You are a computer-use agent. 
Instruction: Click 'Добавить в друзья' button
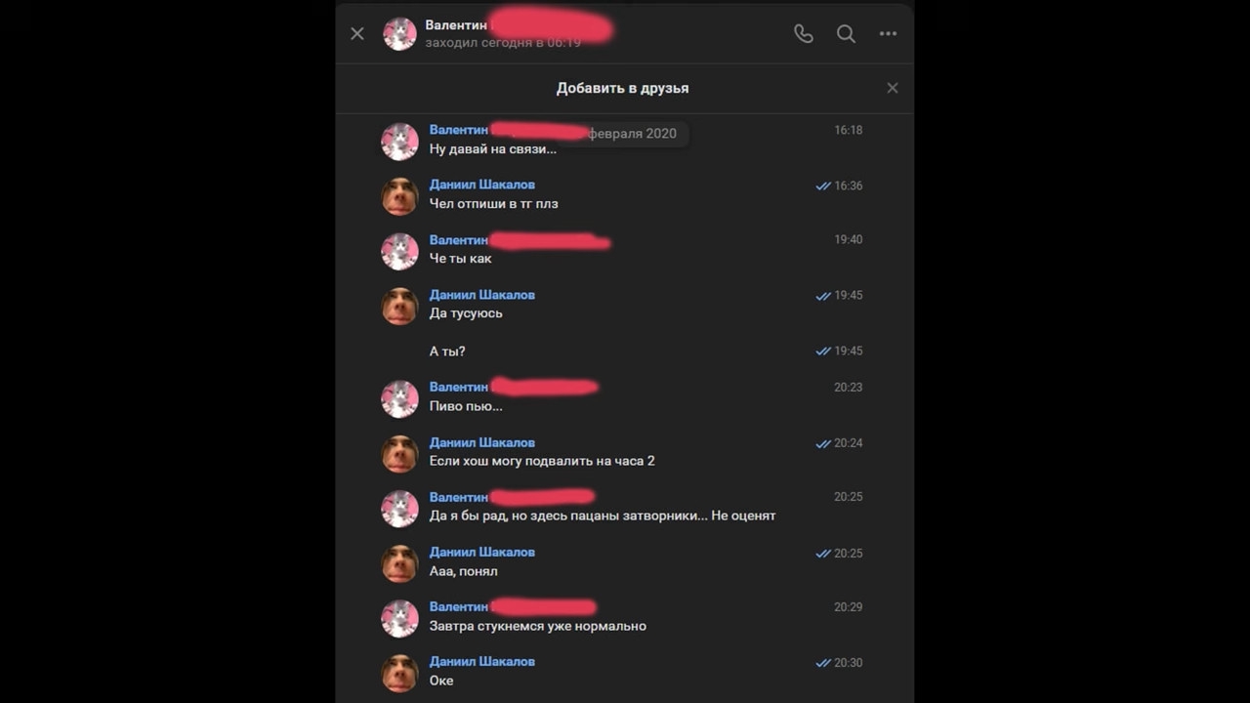623,88
